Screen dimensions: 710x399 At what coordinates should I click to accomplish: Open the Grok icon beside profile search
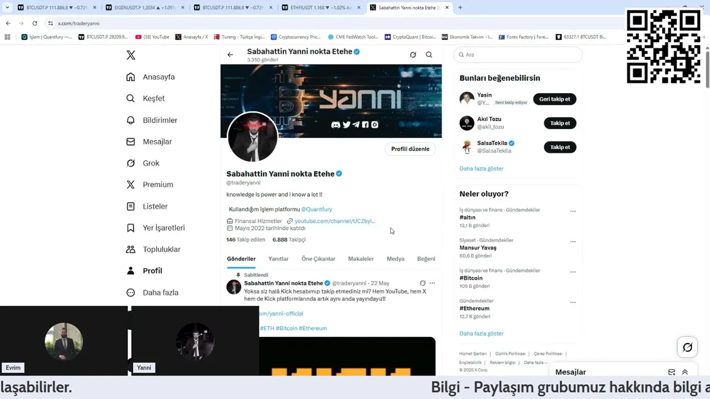click(x=413, y=55)
